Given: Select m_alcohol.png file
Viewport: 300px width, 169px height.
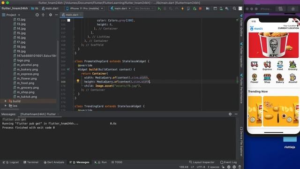Looking at the screenshot, I should tap(27, 65).
